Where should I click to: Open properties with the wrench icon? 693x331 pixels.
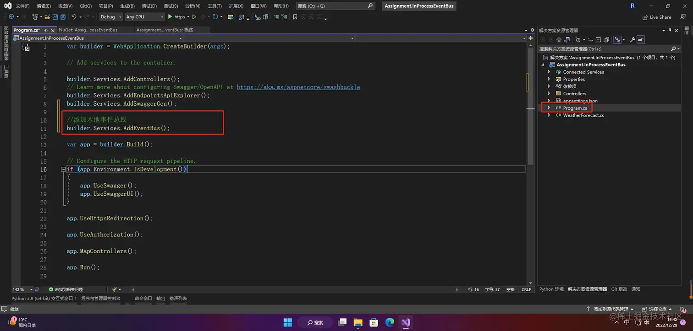tap(632, 40)
